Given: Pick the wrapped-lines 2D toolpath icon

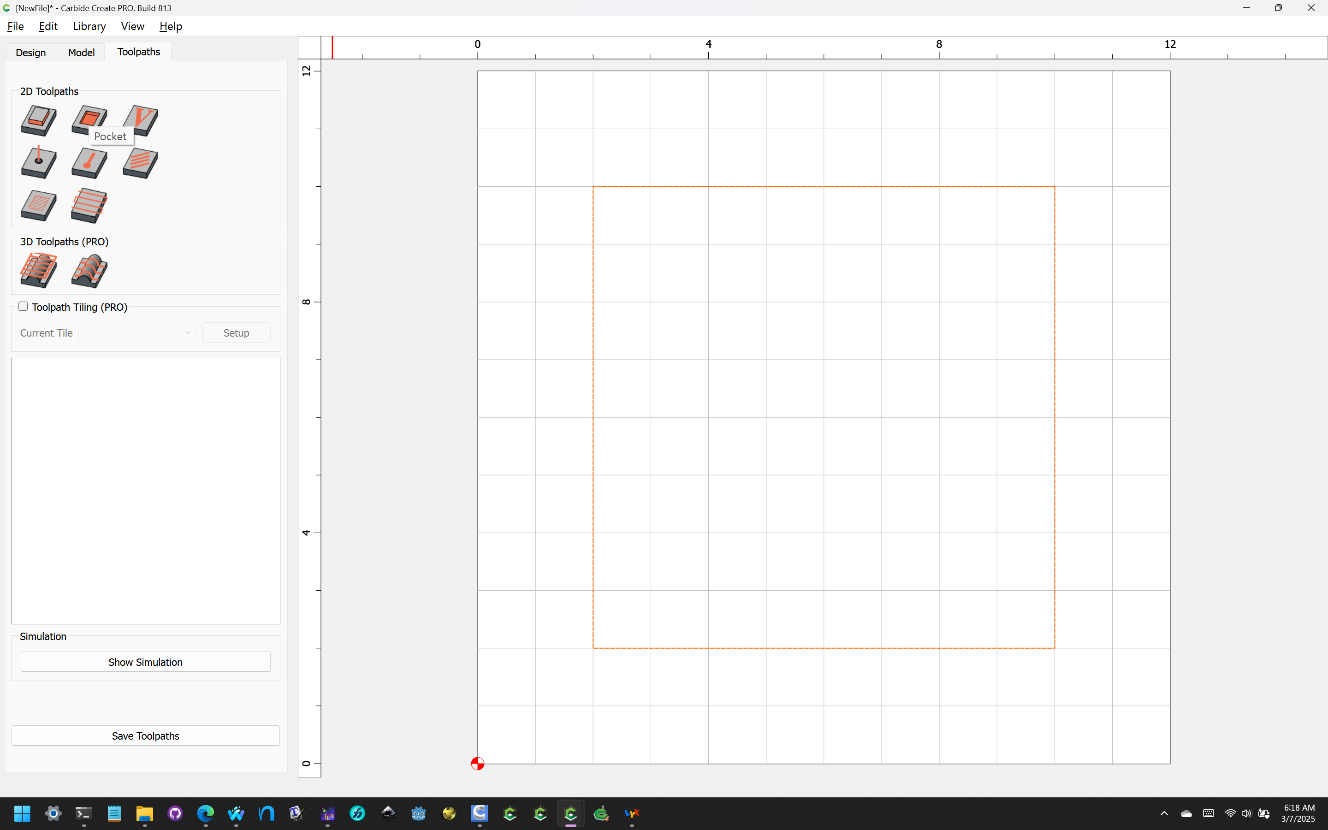Looking at the screenshot, I should [x=89, y=206].
